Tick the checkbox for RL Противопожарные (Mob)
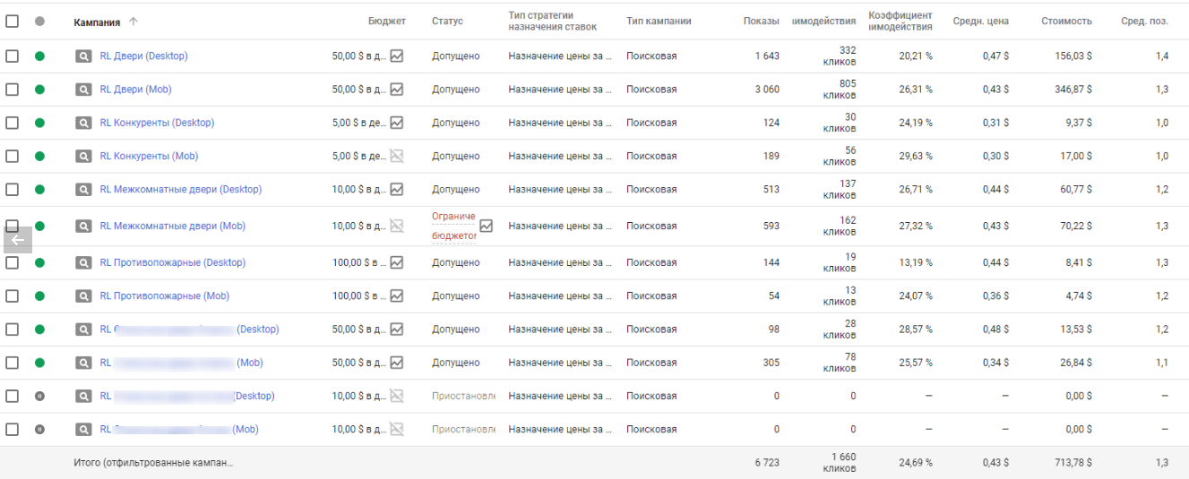 click(12, 296)
